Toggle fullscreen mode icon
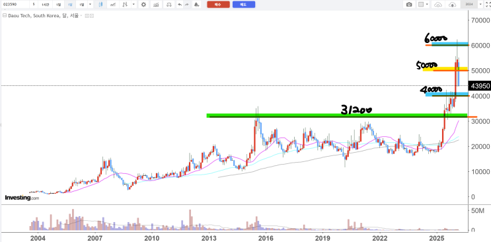The height and width of the screenshot is (242, 491). [487, 5]
